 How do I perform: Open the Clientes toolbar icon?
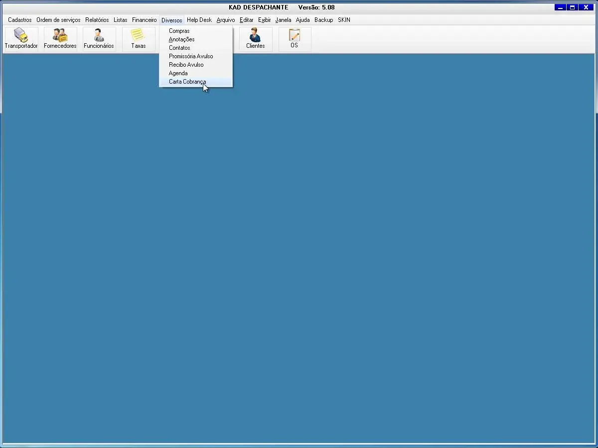(x=255, y=39)
